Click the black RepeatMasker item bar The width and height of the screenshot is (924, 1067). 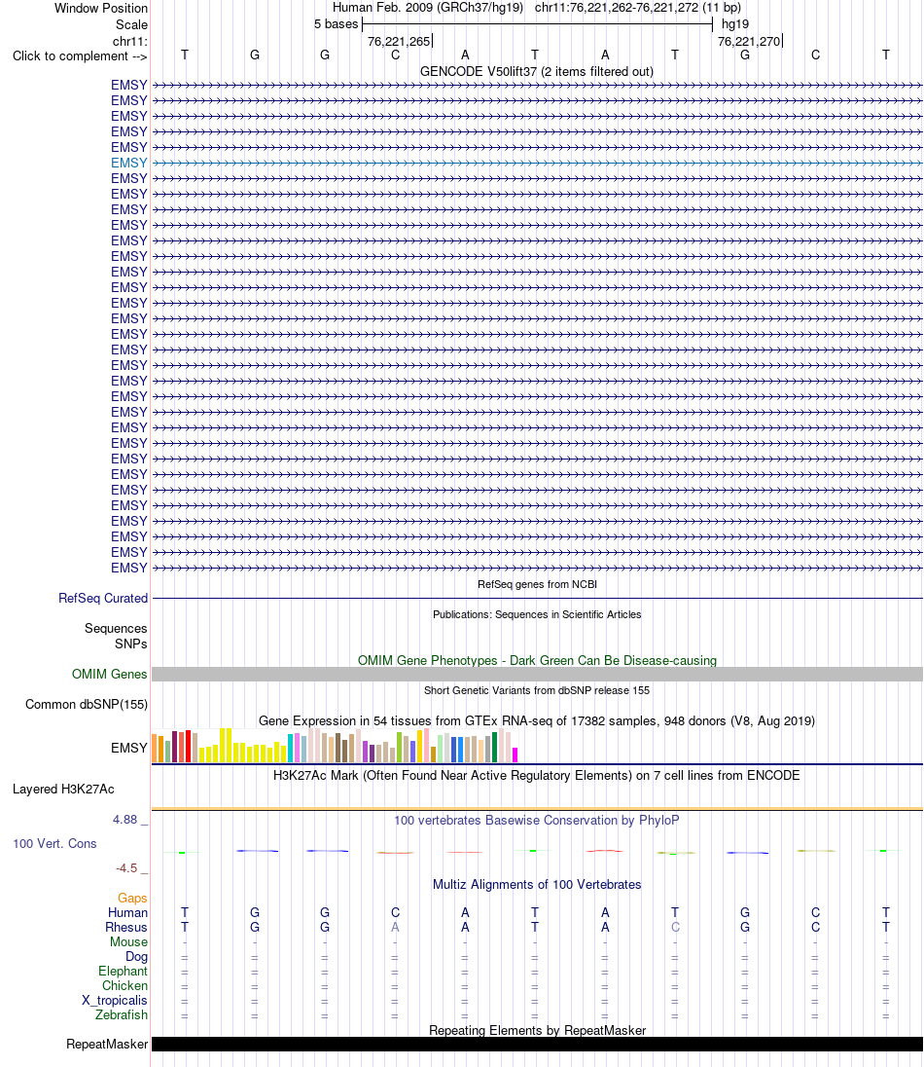(x=537, y=1045)
